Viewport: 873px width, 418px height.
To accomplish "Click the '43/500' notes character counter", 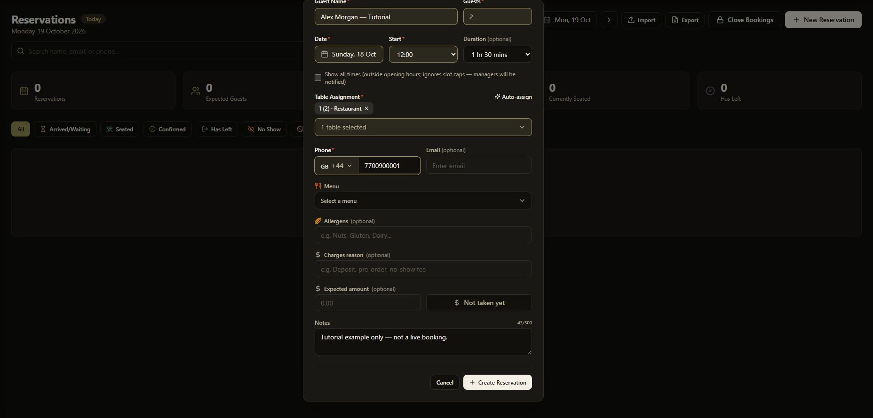I will [x=524, y=322].
